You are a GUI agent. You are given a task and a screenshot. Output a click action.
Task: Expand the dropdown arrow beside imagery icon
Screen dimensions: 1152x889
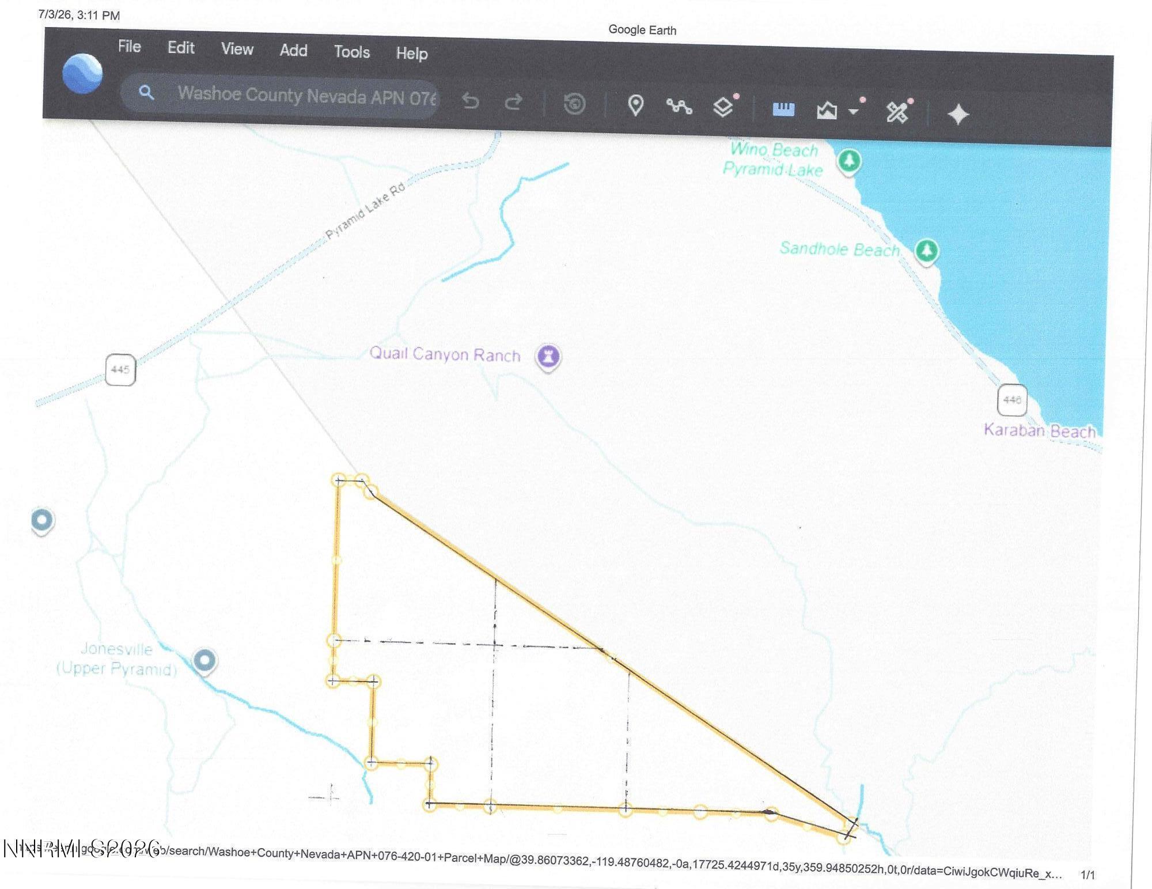[x=854, y=111]
